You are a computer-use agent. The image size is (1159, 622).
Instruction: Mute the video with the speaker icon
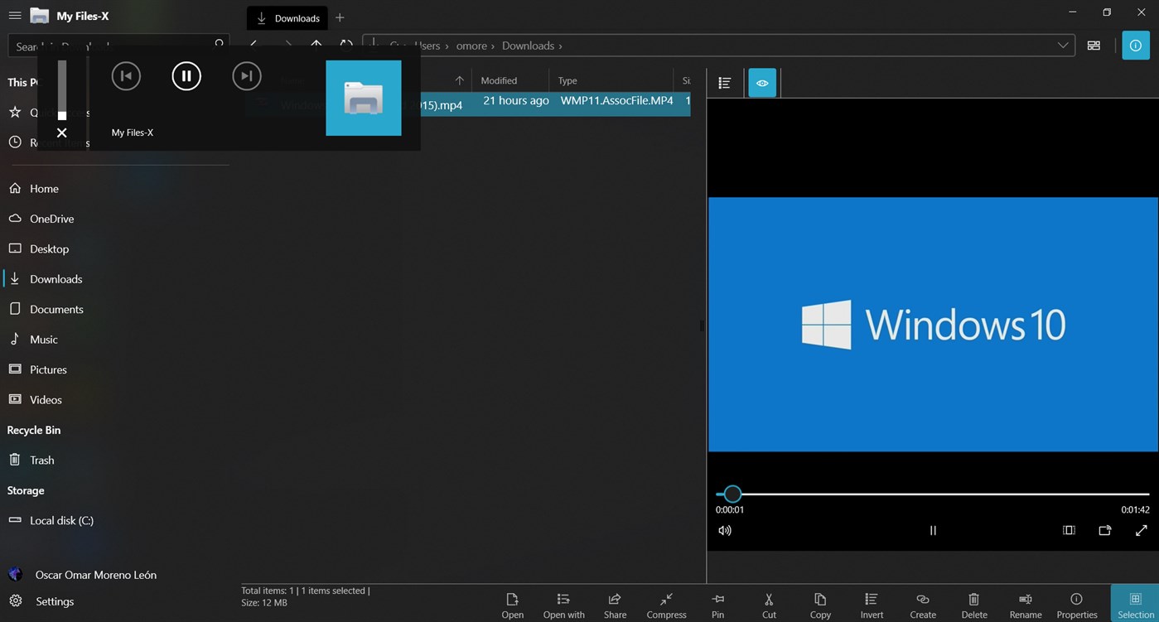725,530
